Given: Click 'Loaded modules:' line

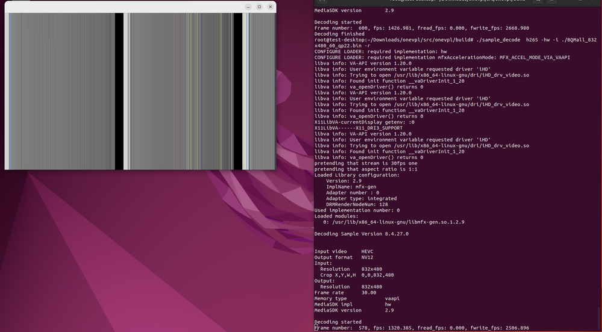Looking at the screenshot, I should pyautogui.click(x=336, y=216).
